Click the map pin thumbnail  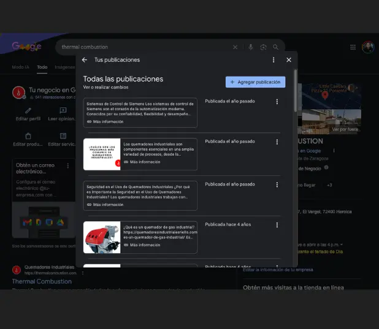pos(332,96)
